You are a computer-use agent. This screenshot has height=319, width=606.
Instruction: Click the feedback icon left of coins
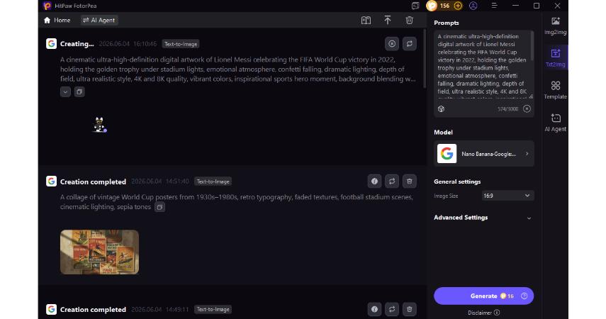[415, 6]
